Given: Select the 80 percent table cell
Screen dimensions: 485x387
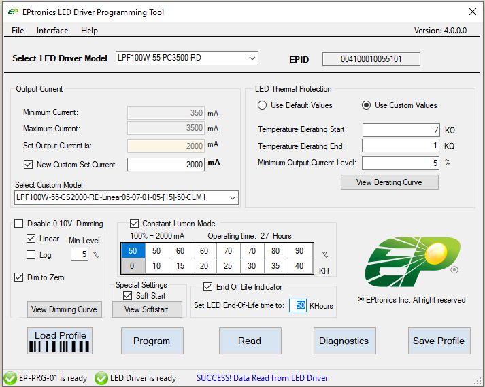Looking at the screenshot, I should click(x=276, y=250).
